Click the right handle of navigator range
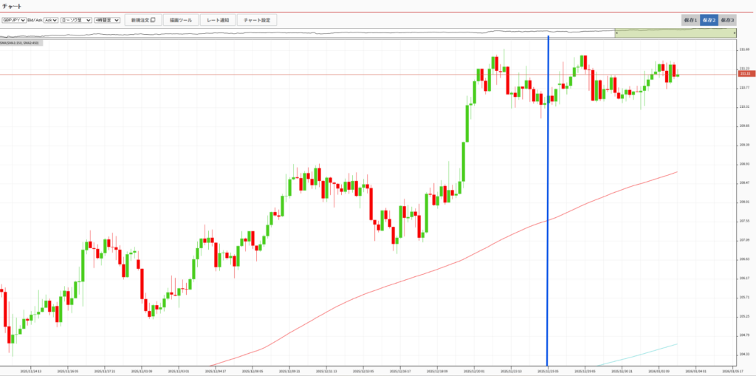 [x=735, y=33]
